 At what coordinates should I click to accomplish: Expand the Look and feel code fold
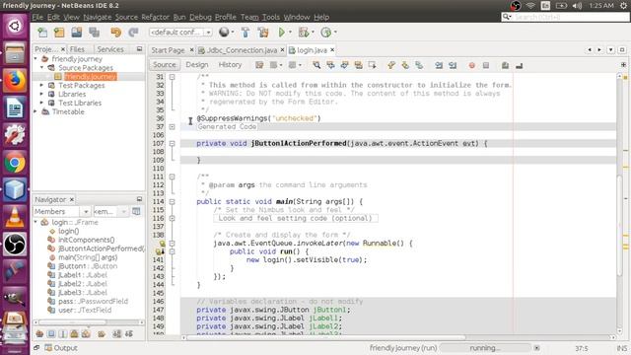(x=172, y=218)
